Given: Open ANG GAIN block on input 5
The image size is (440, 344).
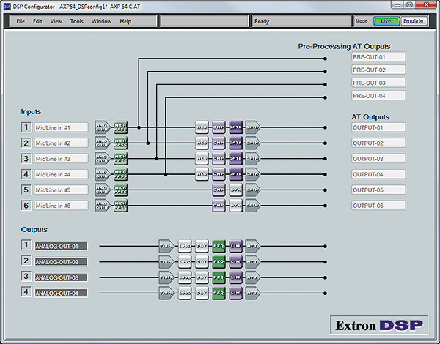Looking at the screenshot, I should point(102,190).
